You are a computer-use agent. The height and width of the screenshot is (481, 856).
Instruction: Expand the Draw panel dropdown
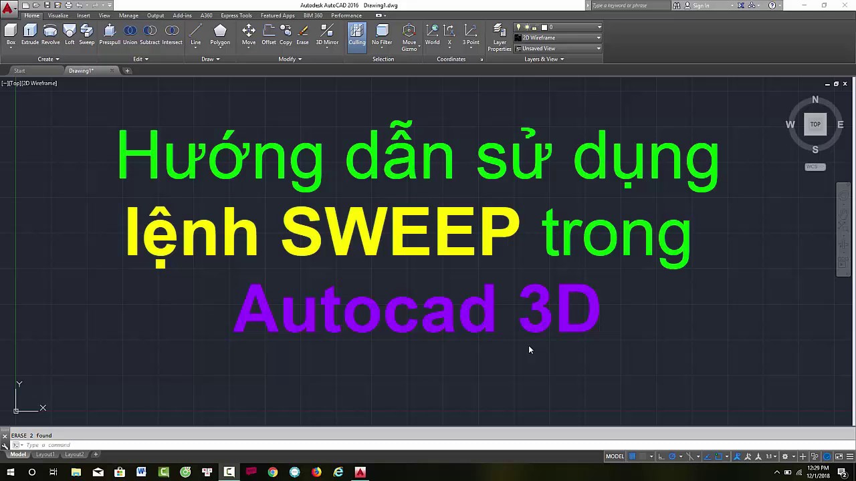(x=211, y=59)
